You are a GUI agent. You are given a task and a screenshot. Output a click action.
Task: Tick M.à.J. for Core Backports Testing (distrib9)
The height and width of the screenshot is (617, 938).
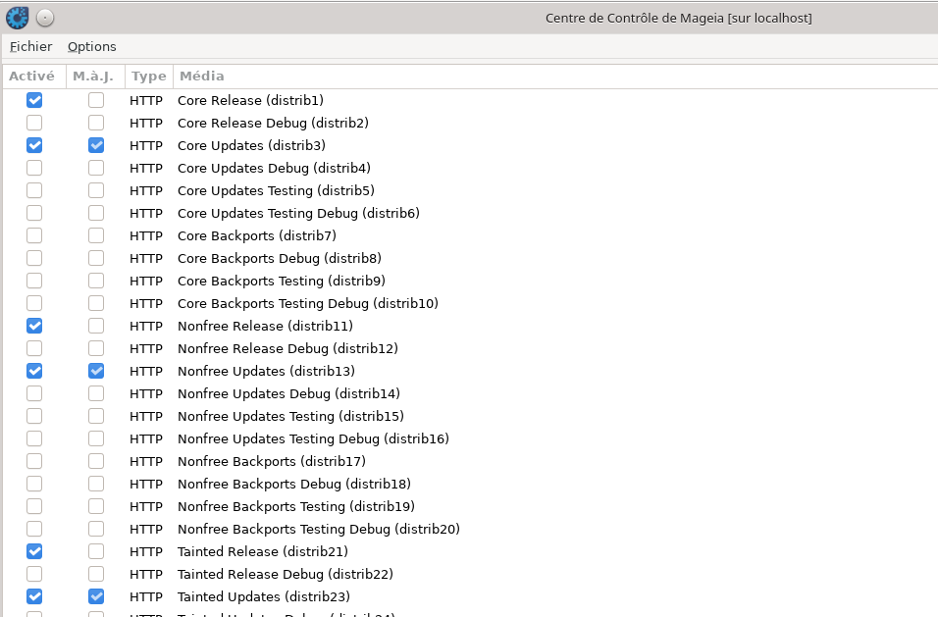tap(96, 281)
